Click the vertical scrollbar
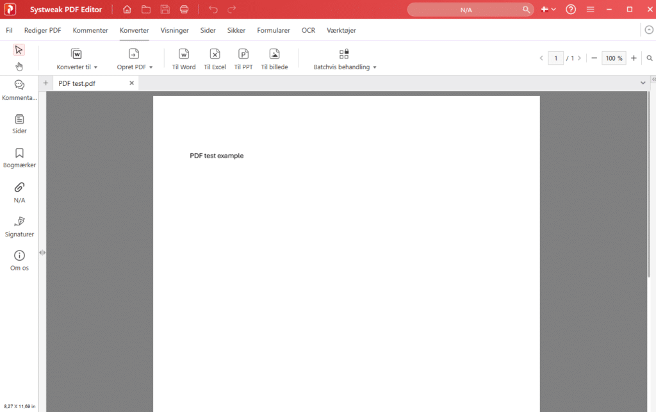The height and width of the screenshot is (412, 656). pos(649,184)
